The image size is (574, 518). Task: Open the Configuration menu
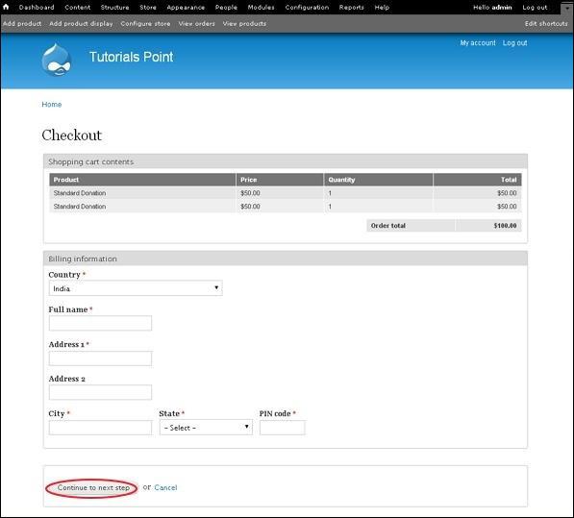click(307, 8)
